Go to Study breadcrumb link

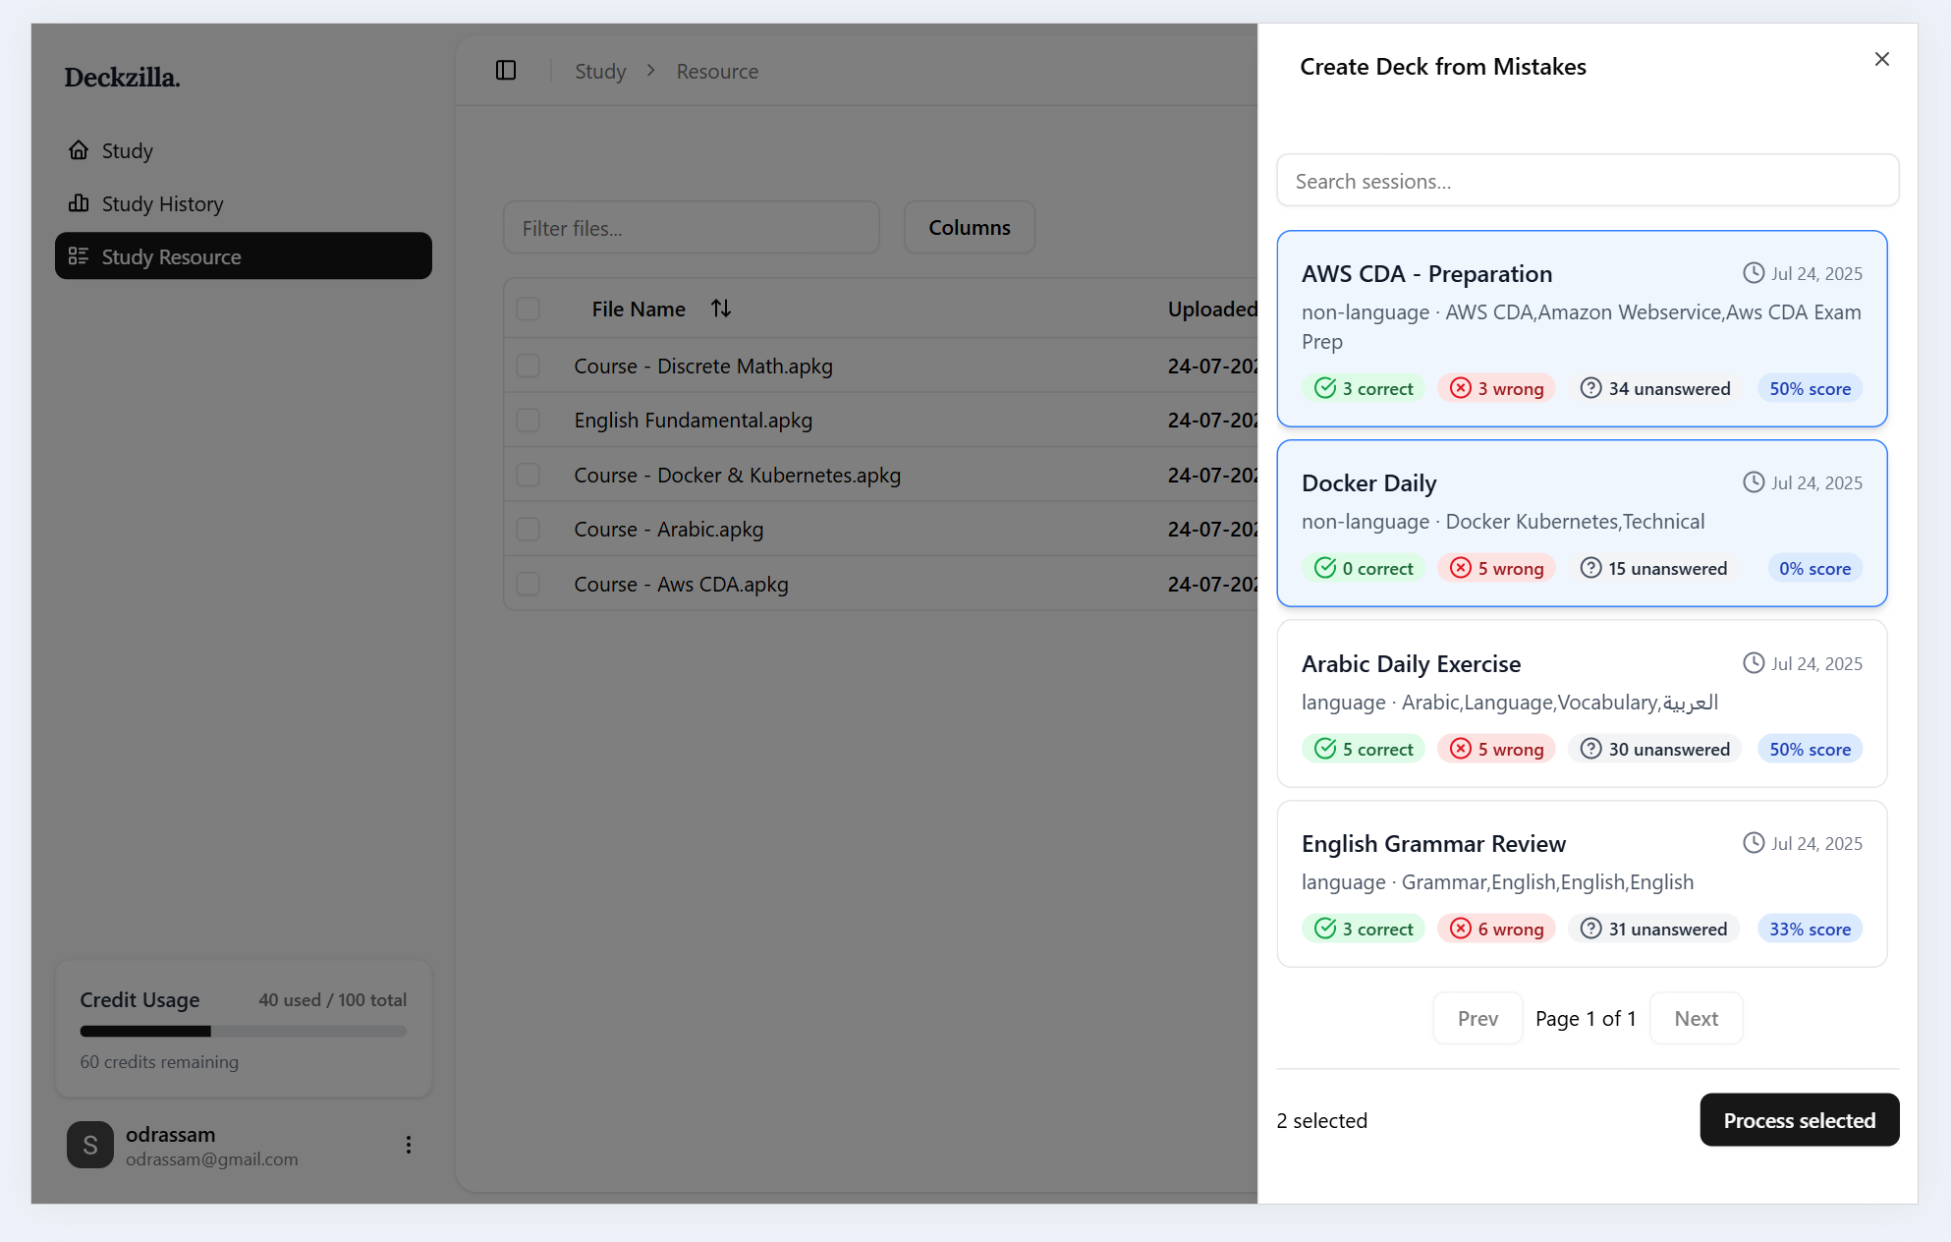tap(599, 72)
